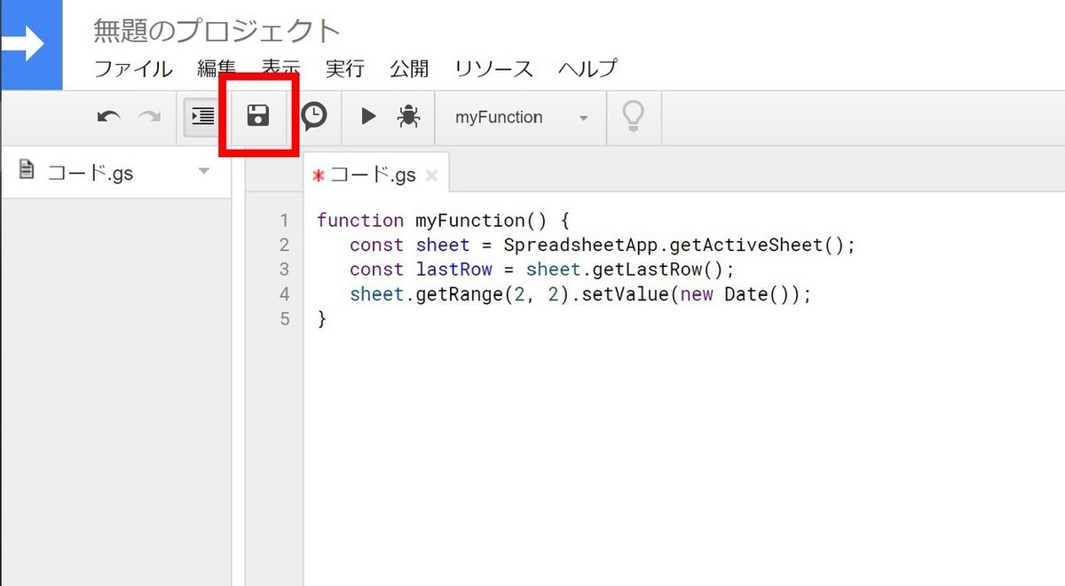Open the リソース menu

[493, 68]
